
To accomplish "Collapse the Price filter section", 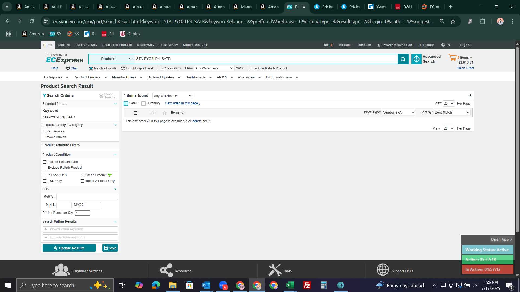I will (x=115, y=189).
